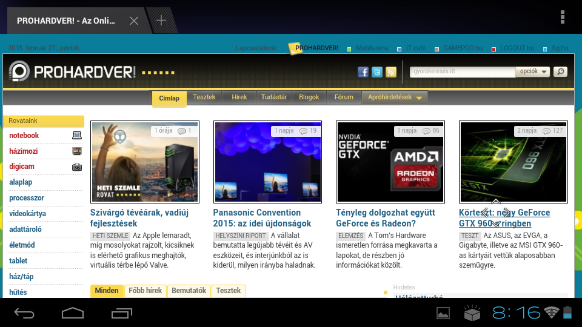Open Körteszt: négy GeForce GTX 960 headline

(x=504, y=218)
